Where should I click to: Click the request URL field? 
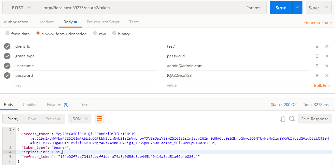click(140, 8)
